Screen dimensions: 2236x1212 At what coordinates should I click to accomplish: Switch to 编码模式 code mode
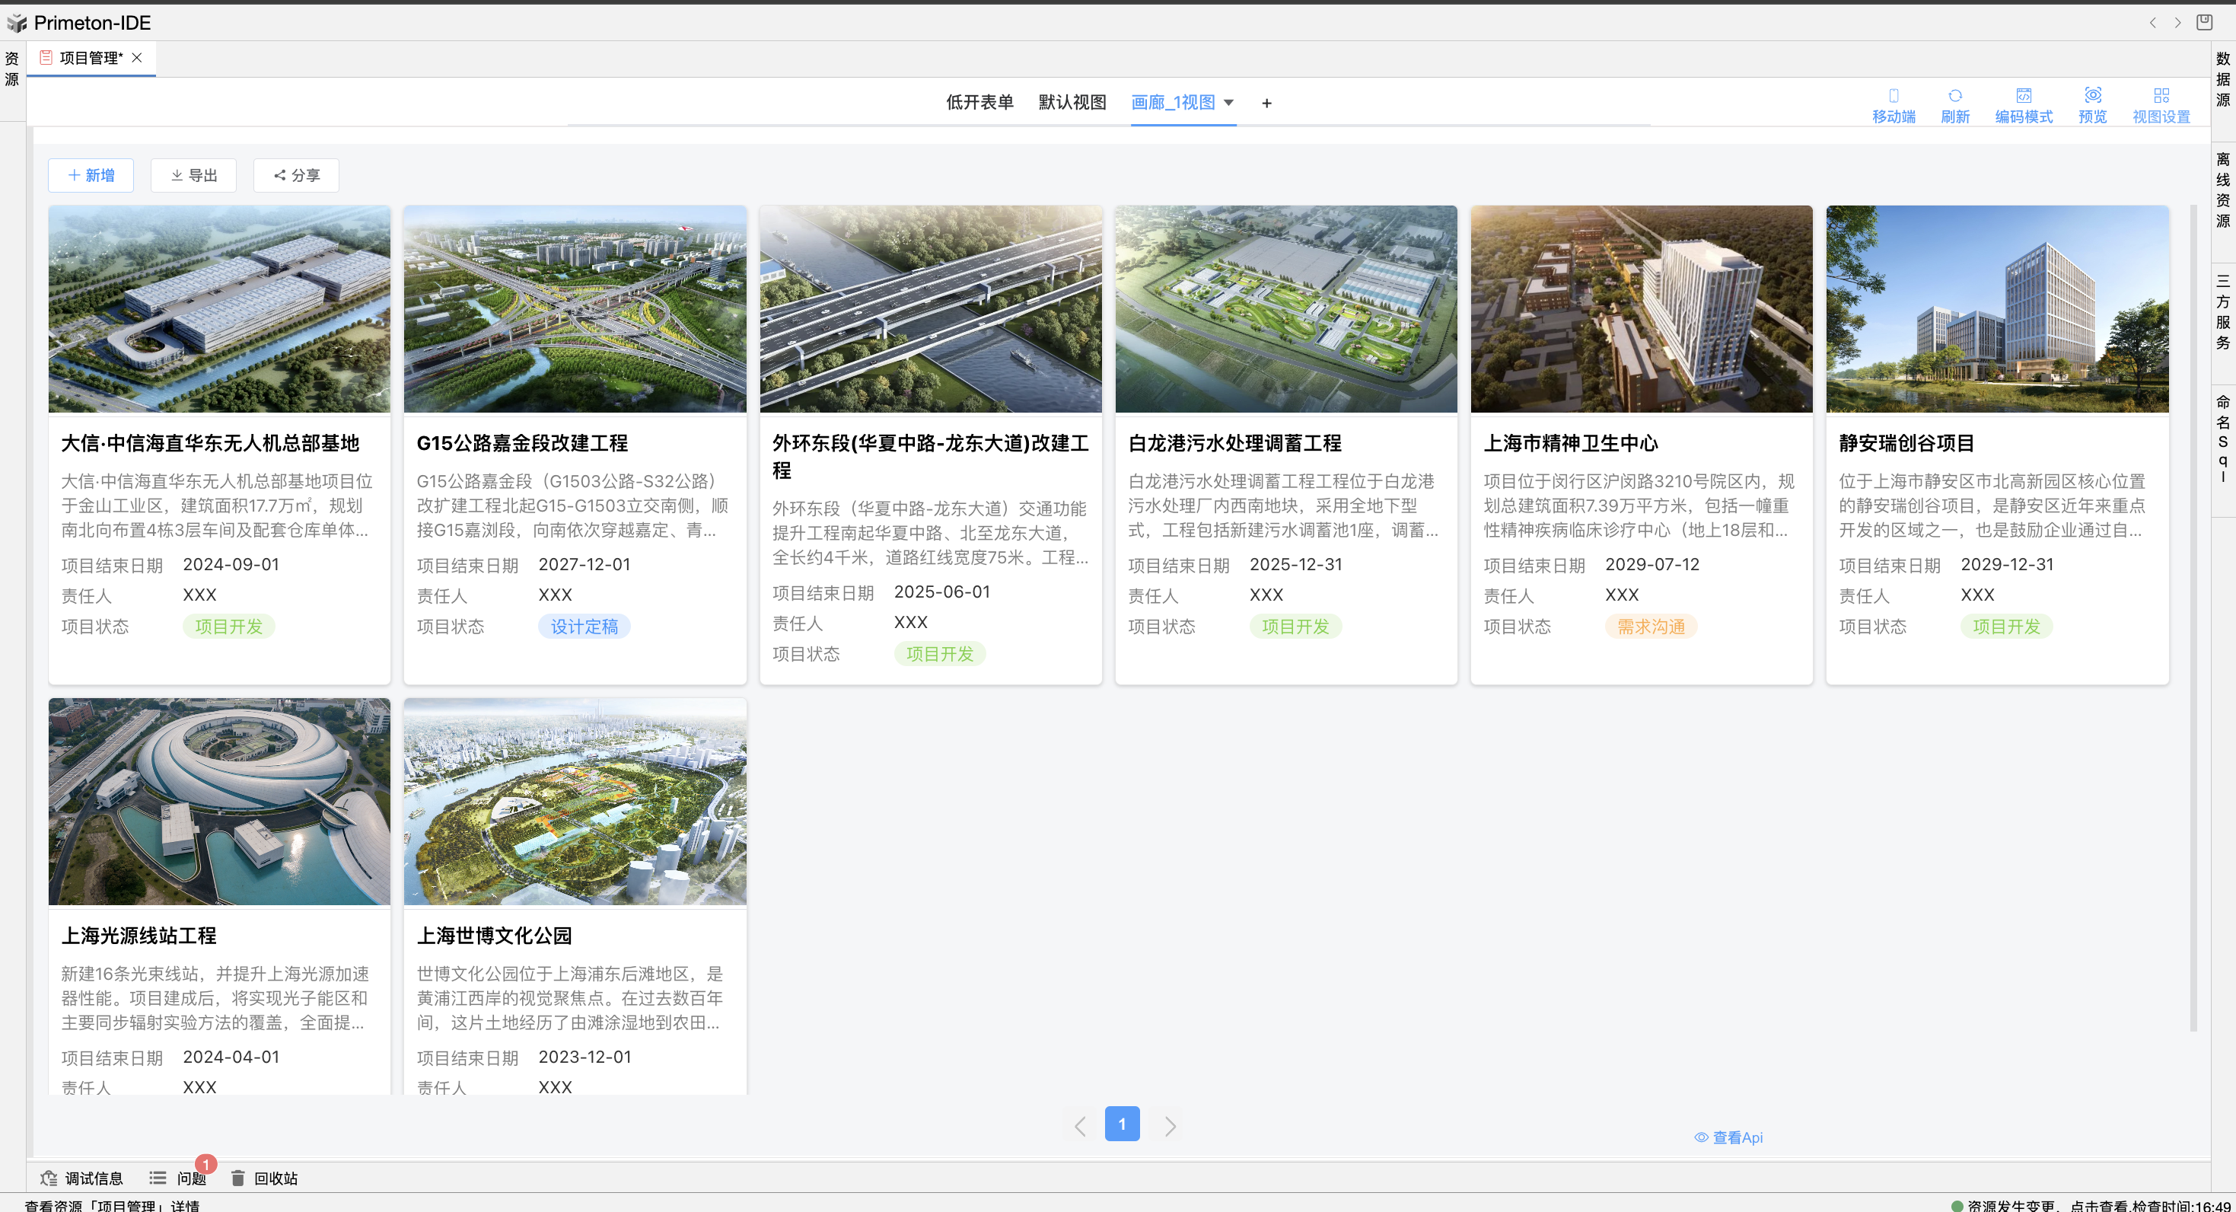[x=2024, y=104]
